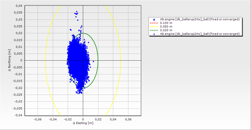Click the Δ Easting [m] axis title
The image size is (251, 130).
tap(83, 123)
